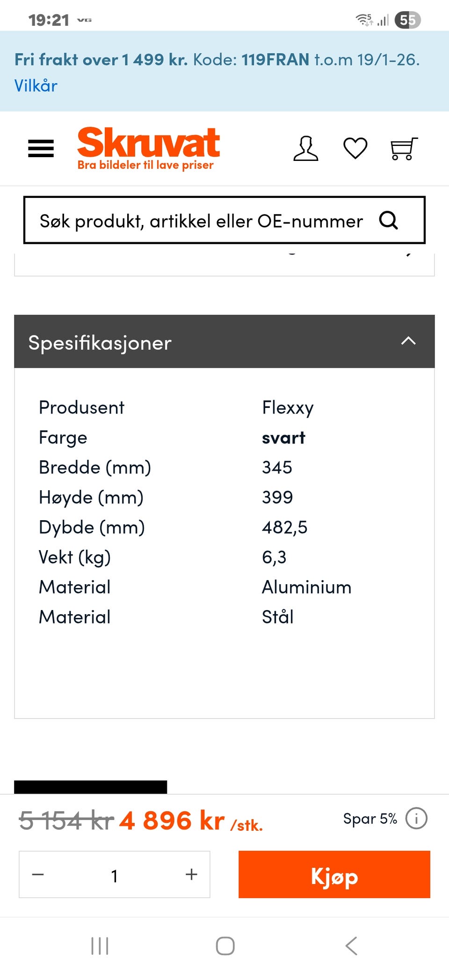Open the user account icon
449x973 pixels.
tap(306, 149)
